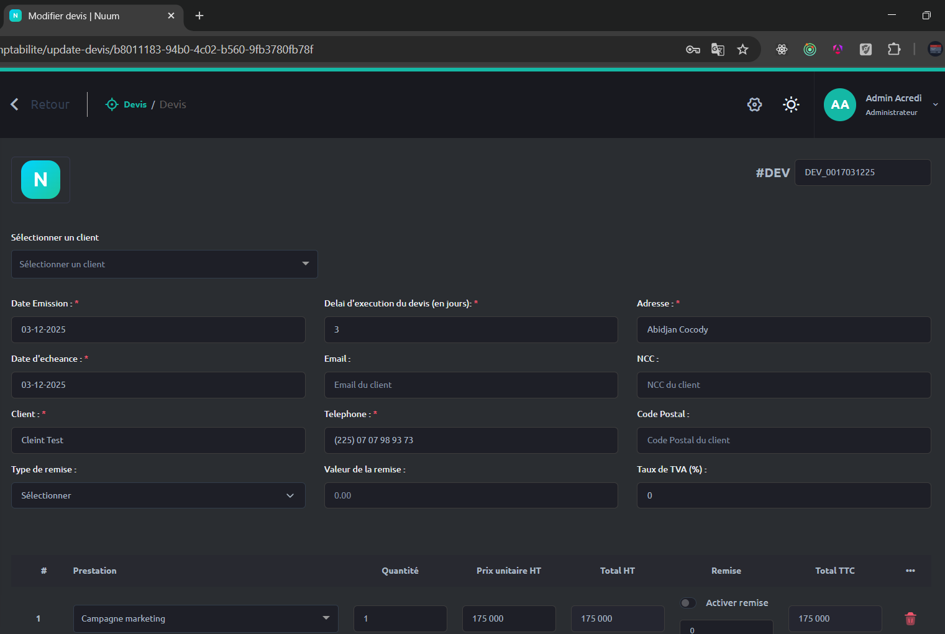Image resolution: width=945 pixels, height=634 pixels.
Task: Bookmark this page with the star icon
Action: click(742, 50)
